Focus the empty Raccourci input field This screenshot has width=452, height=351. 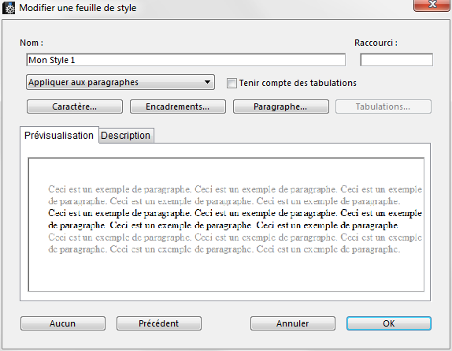(x=396, y=60)
